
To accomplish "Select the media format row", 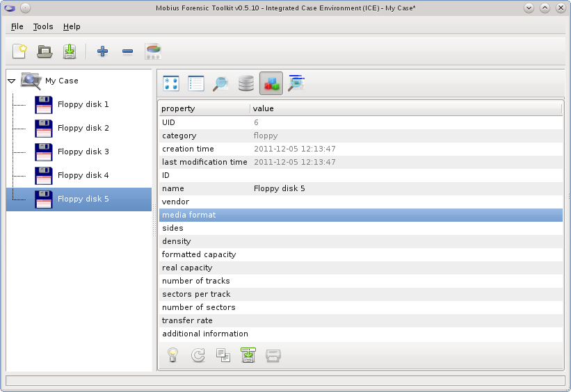I will [x=361, y=215].
